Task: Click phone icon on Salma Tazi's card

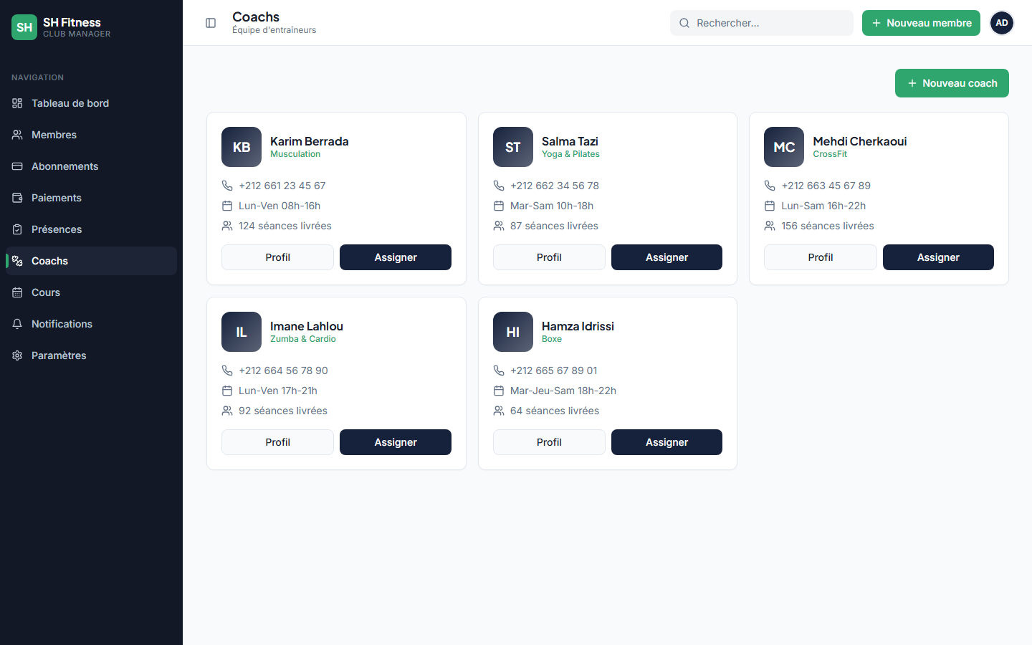Action: click(x=499, y=186)
